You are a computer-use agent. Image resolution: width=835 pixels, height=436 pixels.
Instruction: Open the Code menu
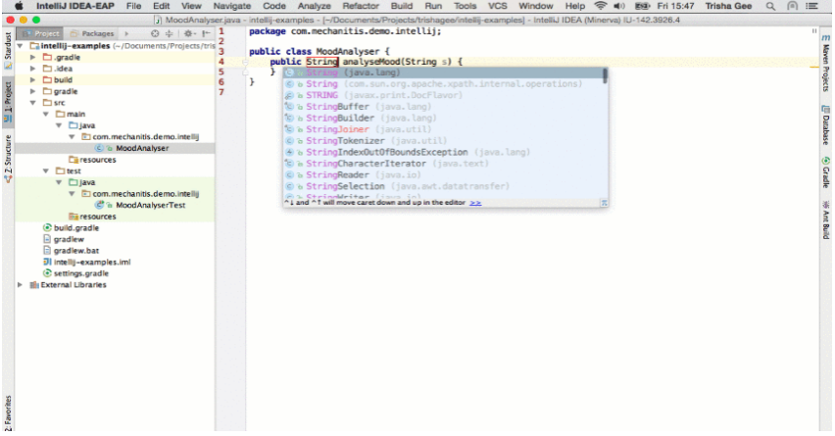tap(274, 6)
